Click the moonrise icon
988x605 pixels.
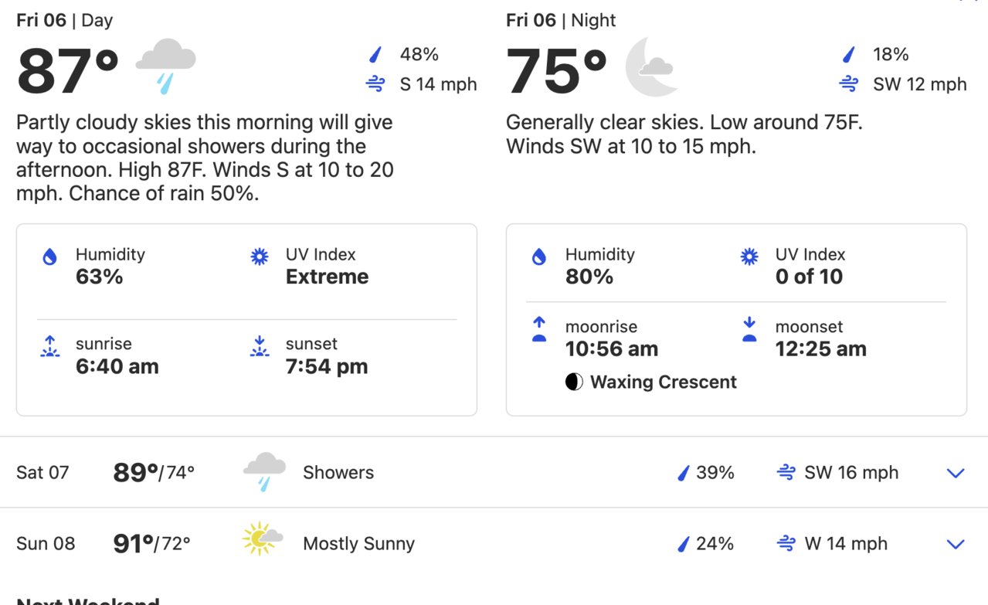539,329
